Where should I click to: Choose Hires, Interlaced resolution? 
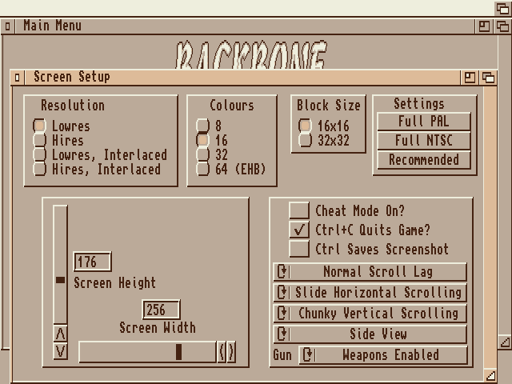pos(39,169)
